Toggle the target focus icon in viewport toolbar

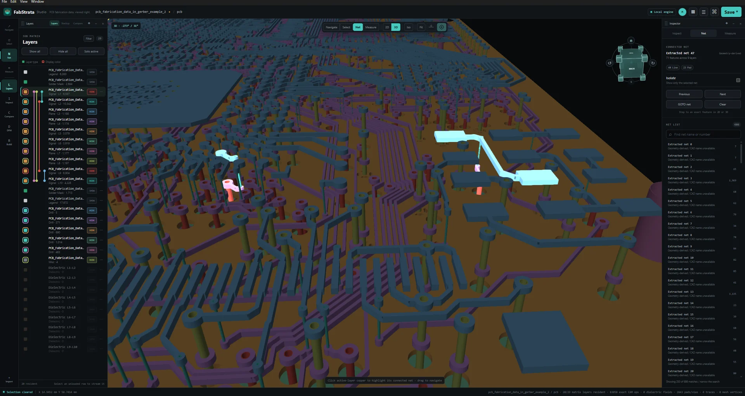[442, 27]
